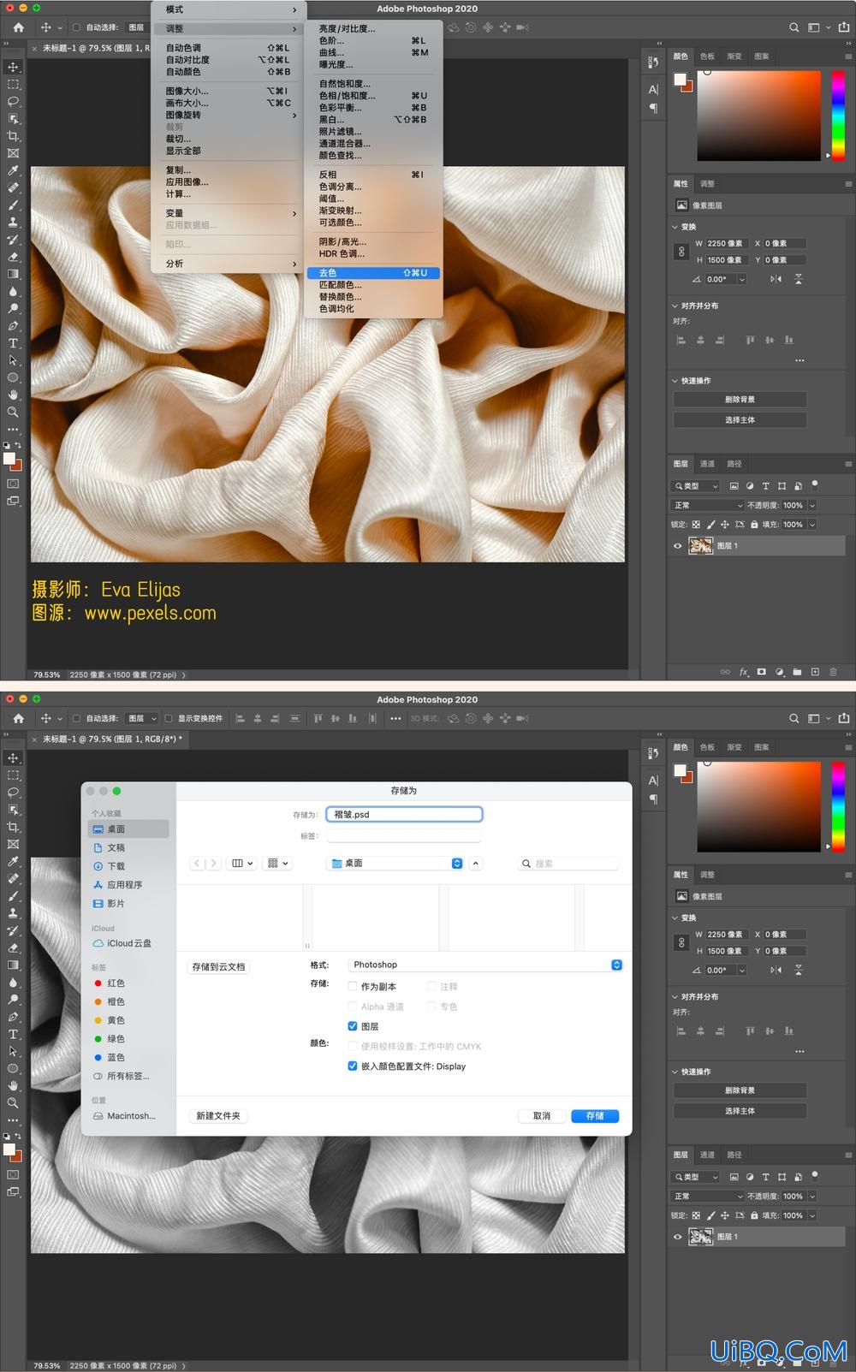Open the 桌面 location popup in save dialog

(395, 863)
